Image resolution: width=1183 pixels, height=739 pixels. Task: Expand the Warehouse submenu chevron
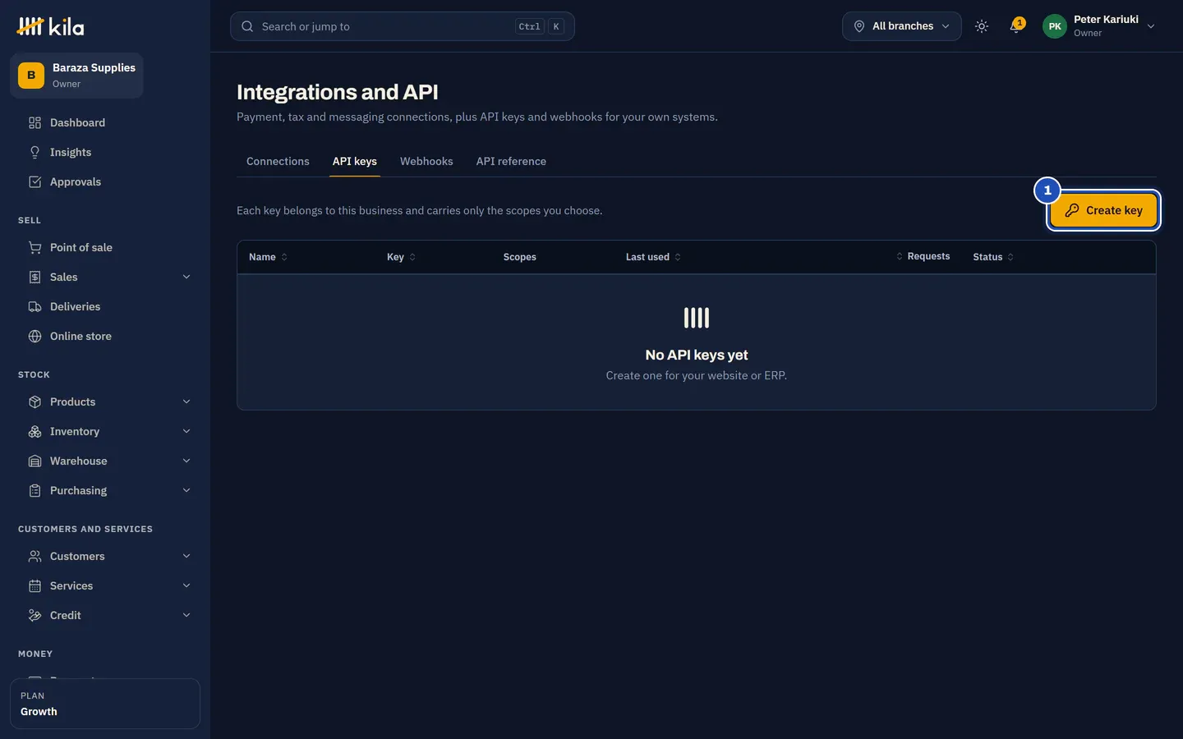(x=186, y=461)
